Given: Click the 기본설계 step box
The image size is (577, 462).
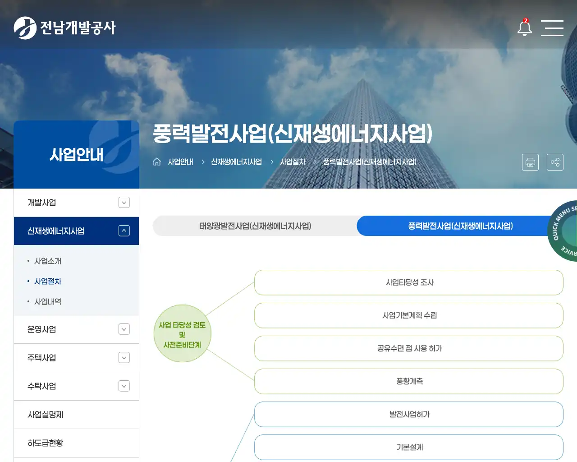Looking at the screenshot, I should pos(409,447).
